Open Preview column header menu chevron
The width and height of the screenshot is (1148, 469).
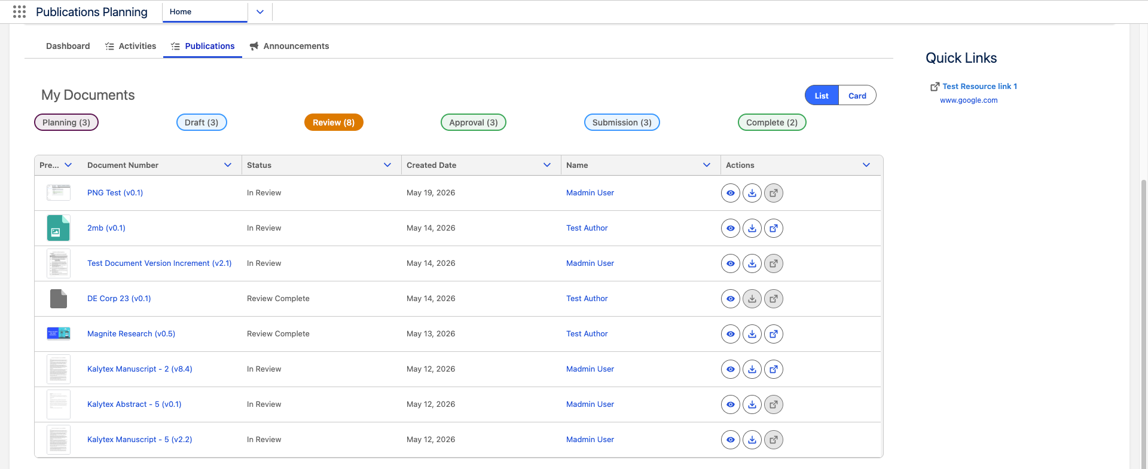click(x=68, y=165)
